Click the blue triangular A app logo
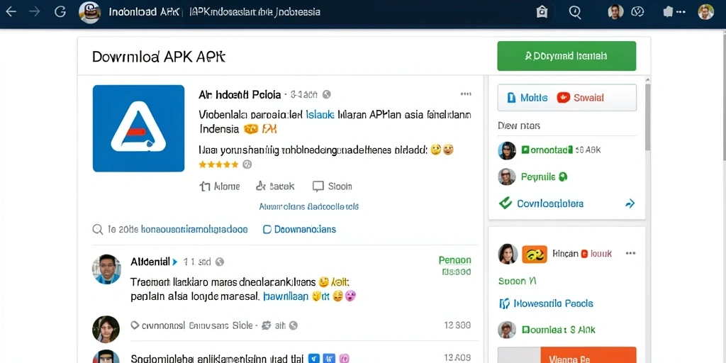 click(x=138, y=128)
